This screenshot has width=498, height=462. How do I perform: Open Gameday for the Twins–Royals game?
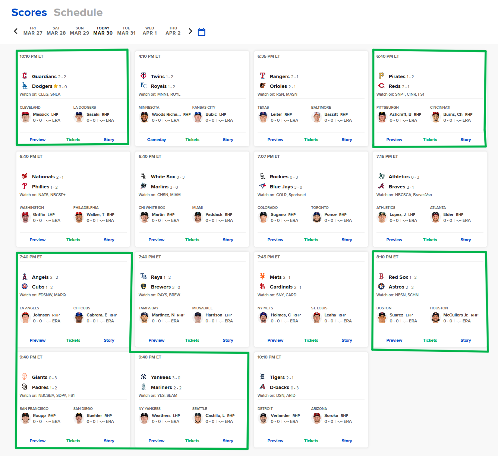[x=157, y=140]
